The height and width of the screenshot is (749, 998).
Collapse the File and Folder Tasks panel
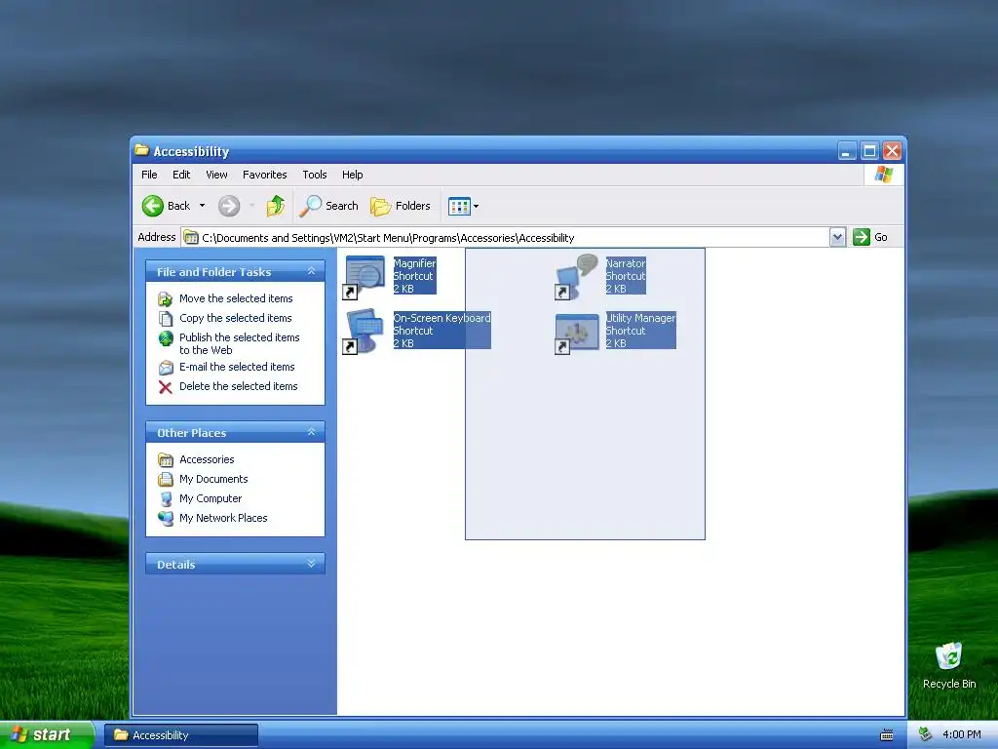pyautogui.click(x=311, y=271)
